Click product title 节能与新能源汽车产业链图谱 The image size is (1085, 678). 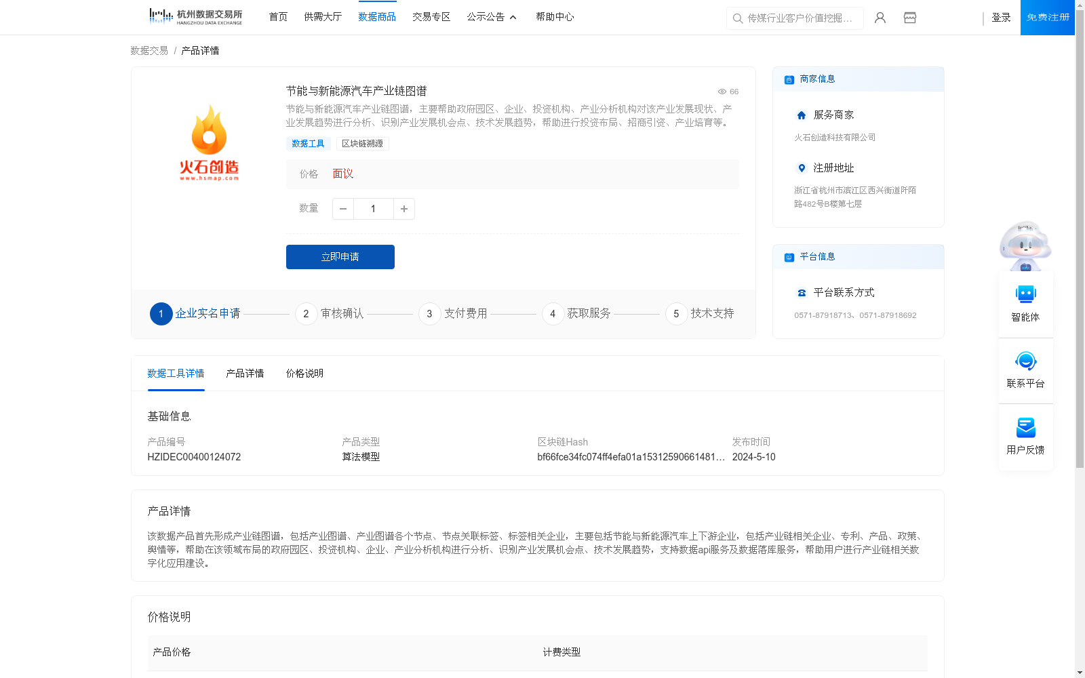point(356,91)
